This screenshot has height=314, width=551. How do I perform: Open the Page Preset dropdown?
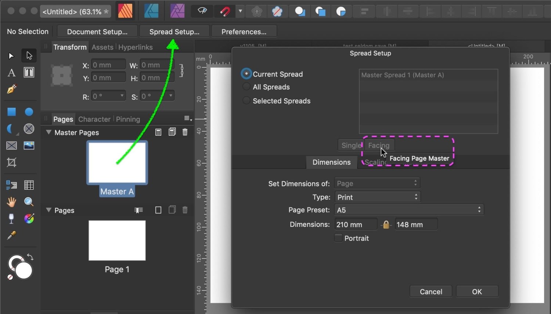[x=409, y=210]
